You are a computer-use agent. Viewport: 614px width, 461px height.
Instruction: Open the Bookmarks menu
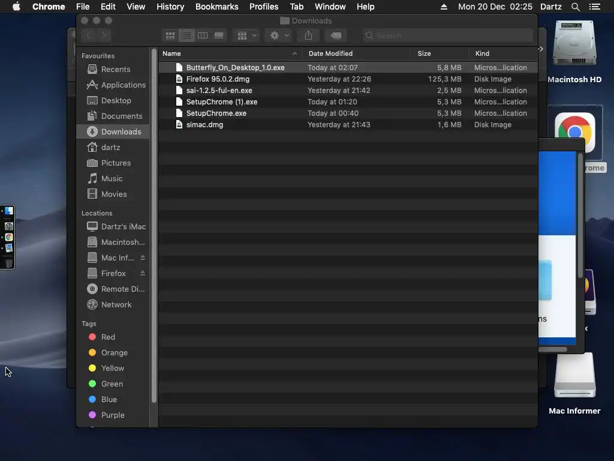(217, 7)
